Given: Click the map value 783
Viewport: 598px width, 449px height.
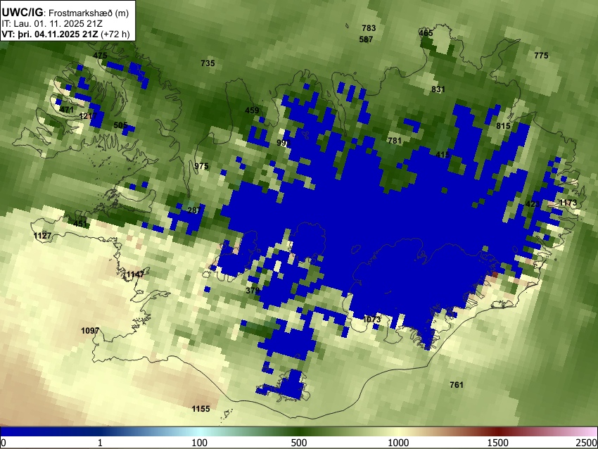Looking at the screenshot, I should pos(369,28).
